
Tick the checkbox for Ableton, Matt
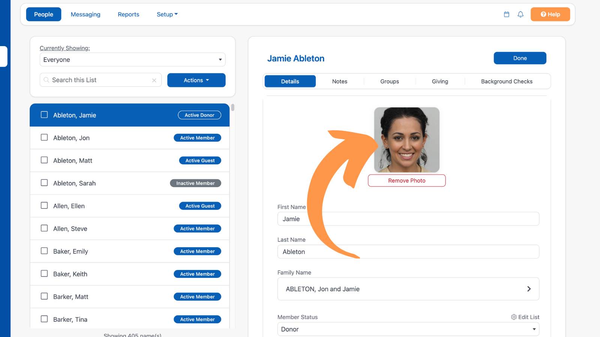click(x=44, y=160)
